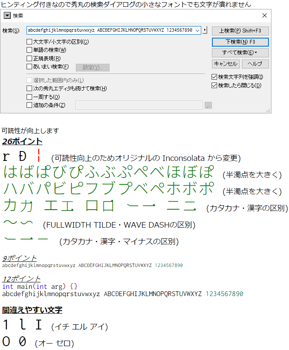Click the small arrow button beside search field

(x=205, y=30)
